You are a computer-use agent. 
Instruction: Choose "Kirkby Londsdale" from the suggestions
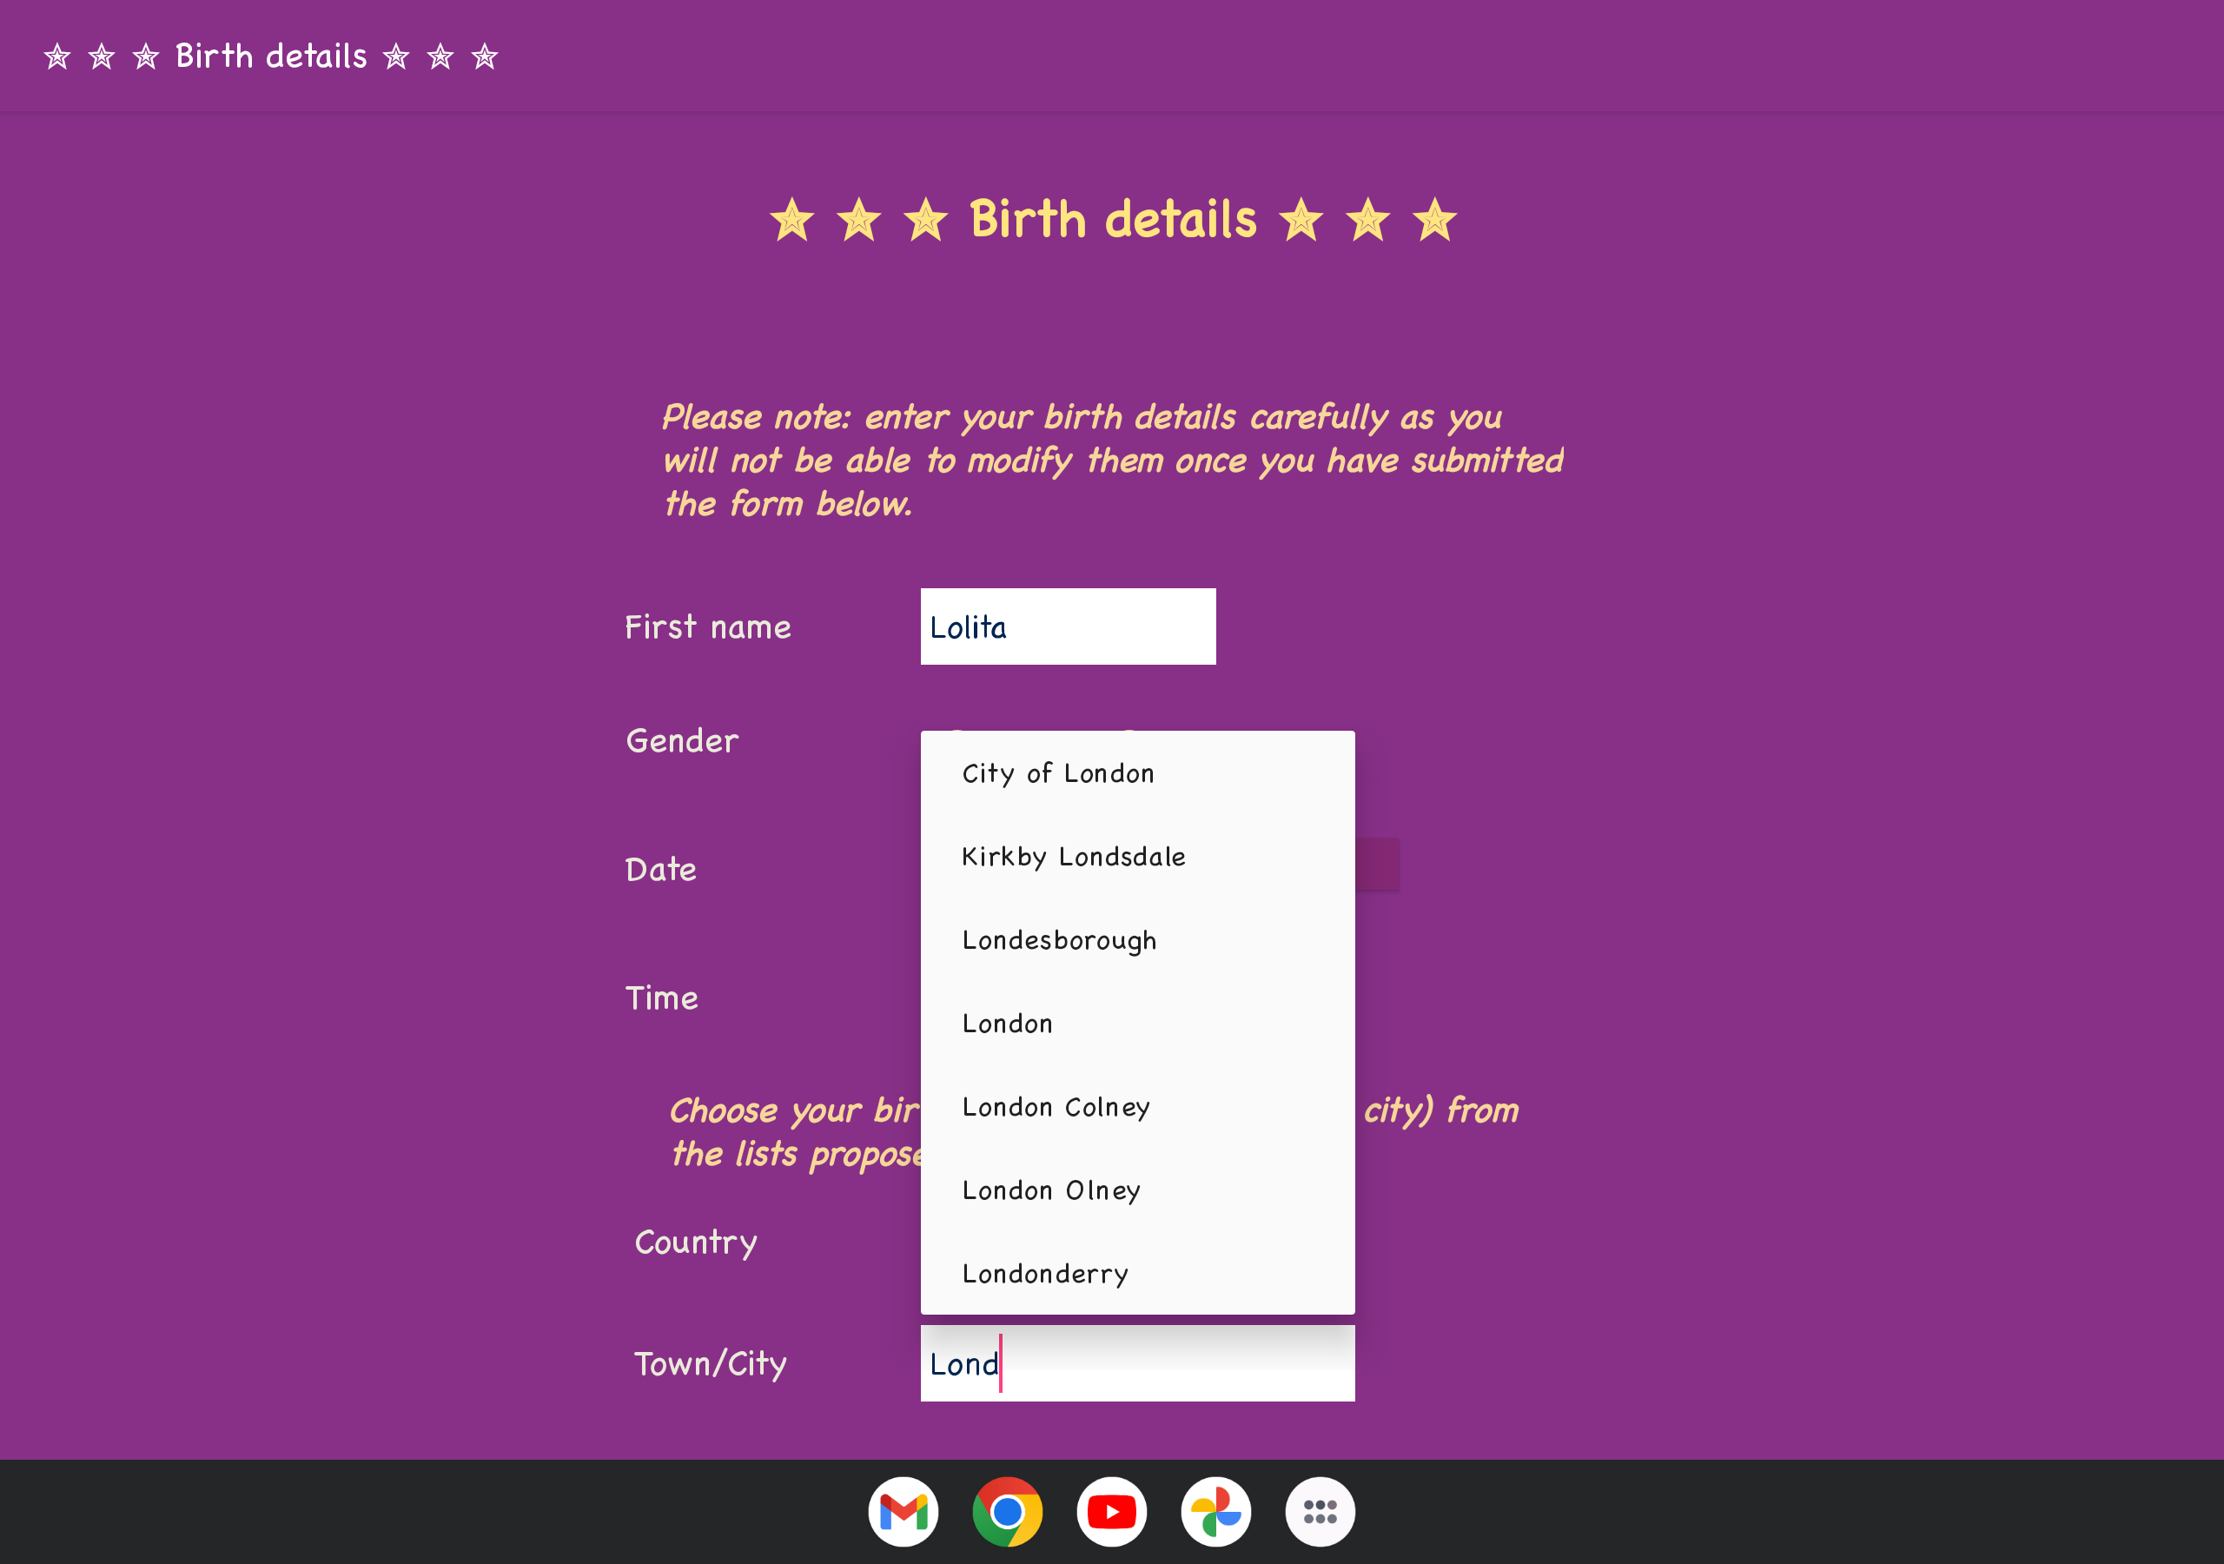pyautogui.click(x=1073, y=857)
